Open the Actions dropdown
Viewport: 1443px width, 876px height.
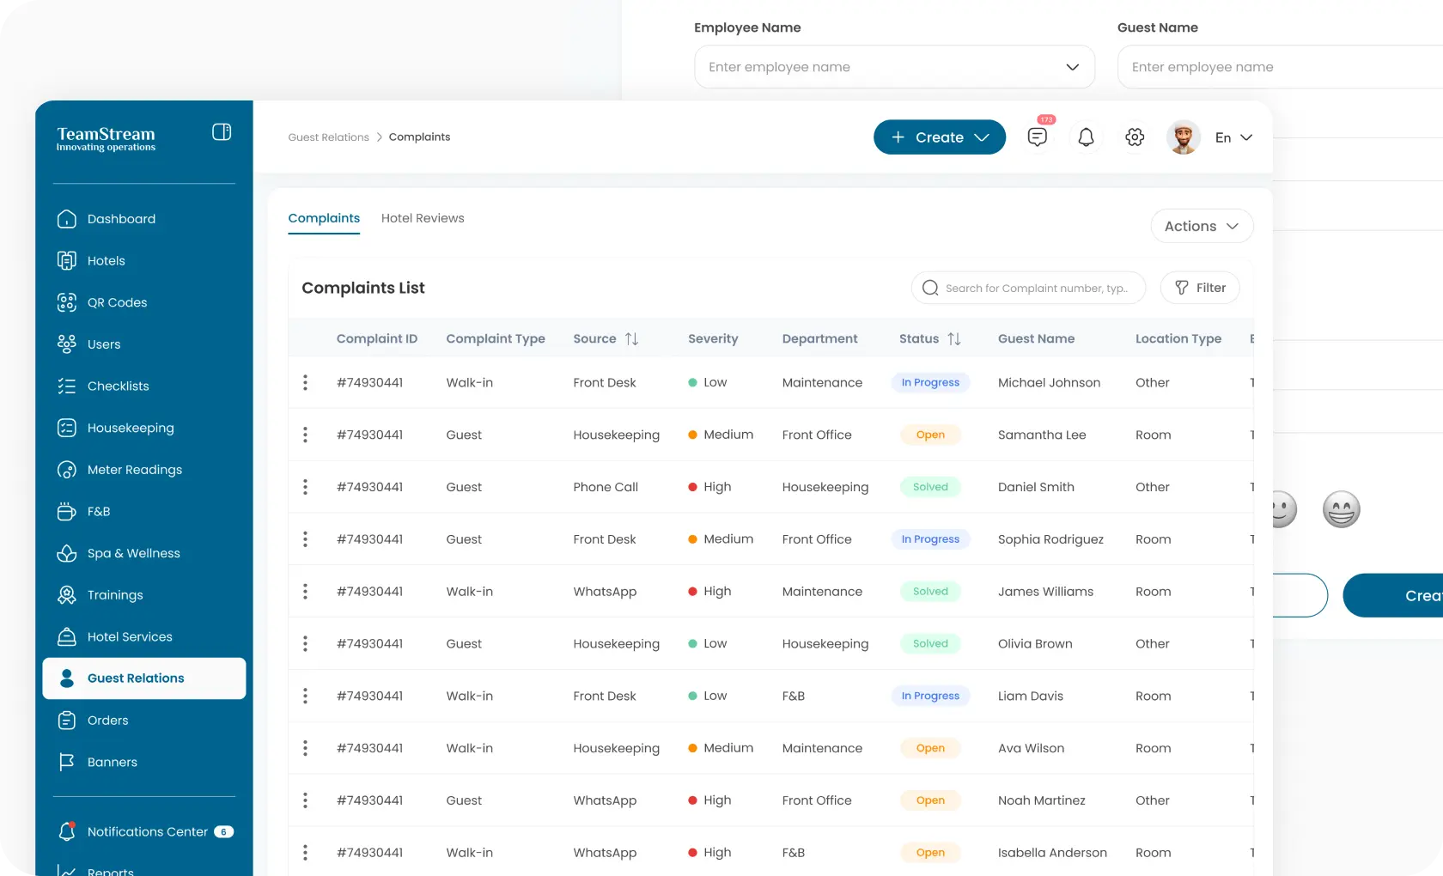tap(1201, 226)
